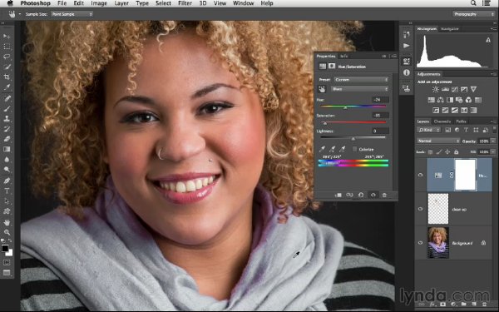Select the Gradient tool
Viewport: 499px width, 312px height.
coord(7,149)
